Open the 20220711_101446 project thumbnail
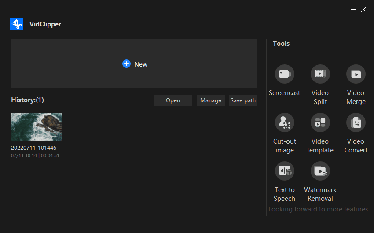The height and width of the screenshot is (233, 374). click(36, 127)
